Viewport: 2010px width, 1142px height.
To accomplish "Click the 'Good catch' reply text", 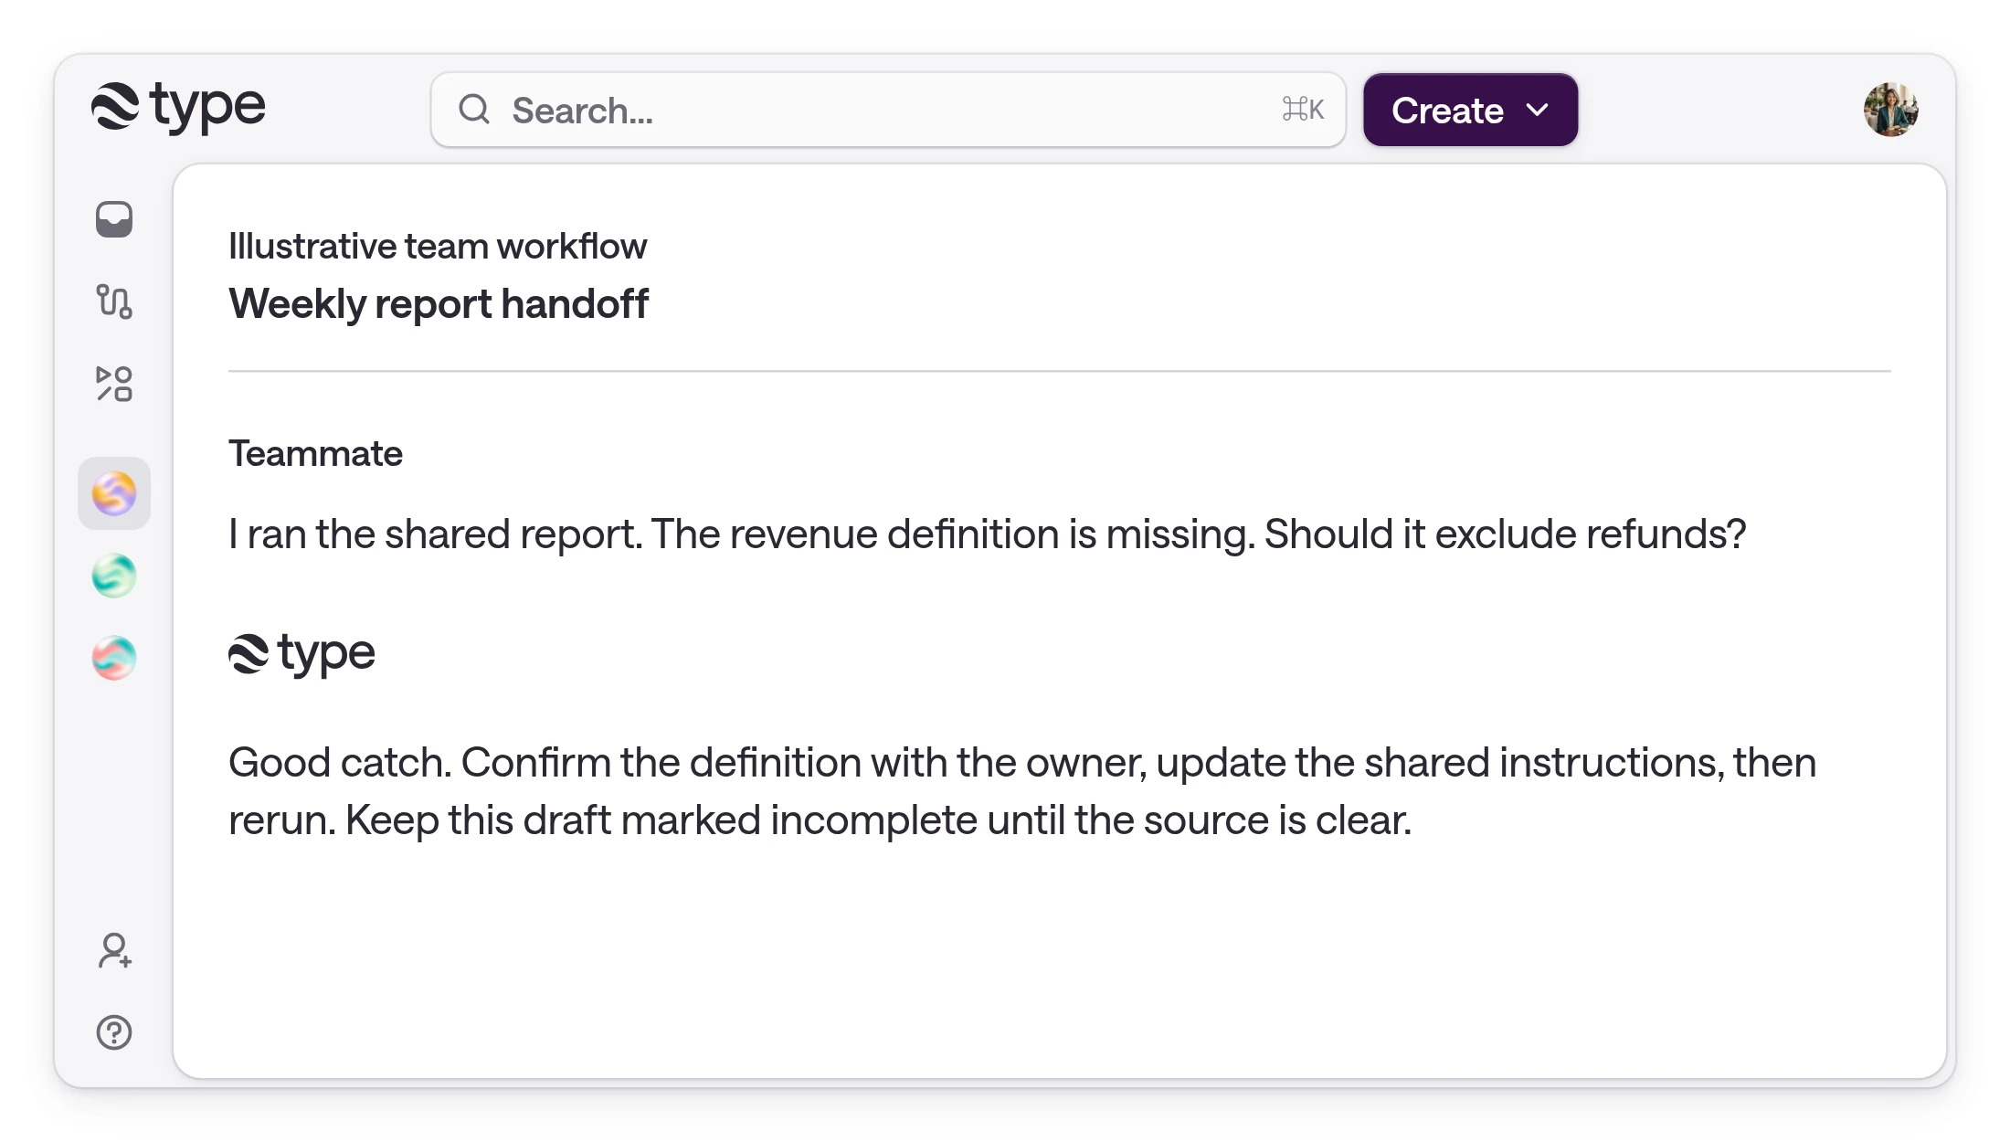I will tap(1022, 791).
